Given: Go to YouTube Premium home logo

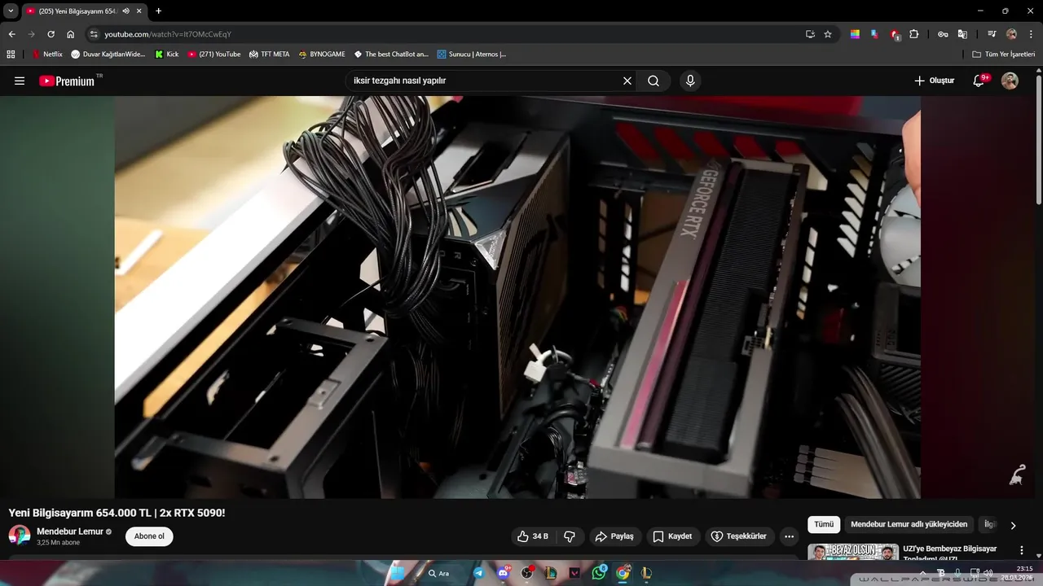Looking at the screenshot, I should pyautogui.click(x=67, y=81).
